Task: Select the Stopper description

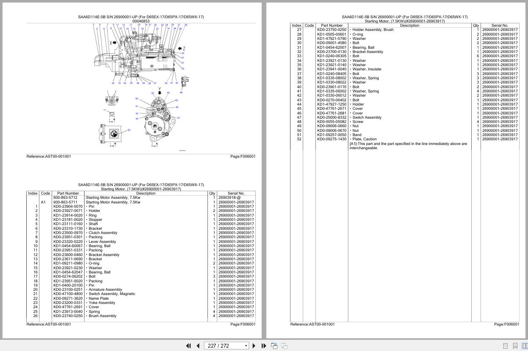Action: point(95,220)
